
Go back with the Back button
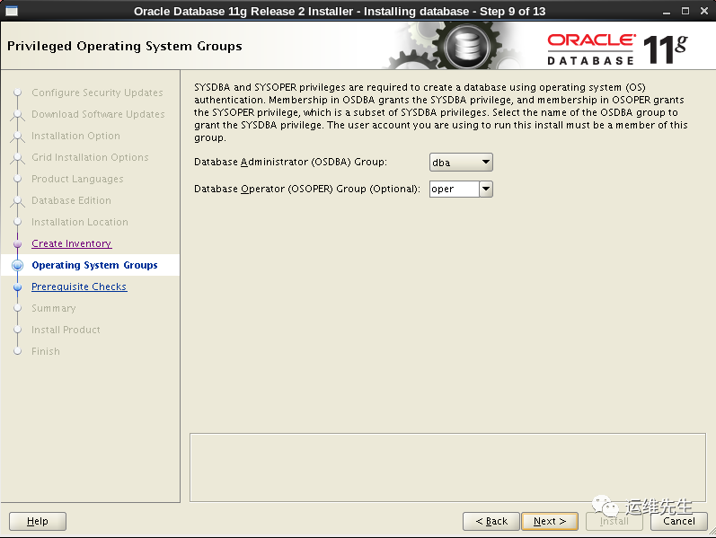[x=491, y=521]
